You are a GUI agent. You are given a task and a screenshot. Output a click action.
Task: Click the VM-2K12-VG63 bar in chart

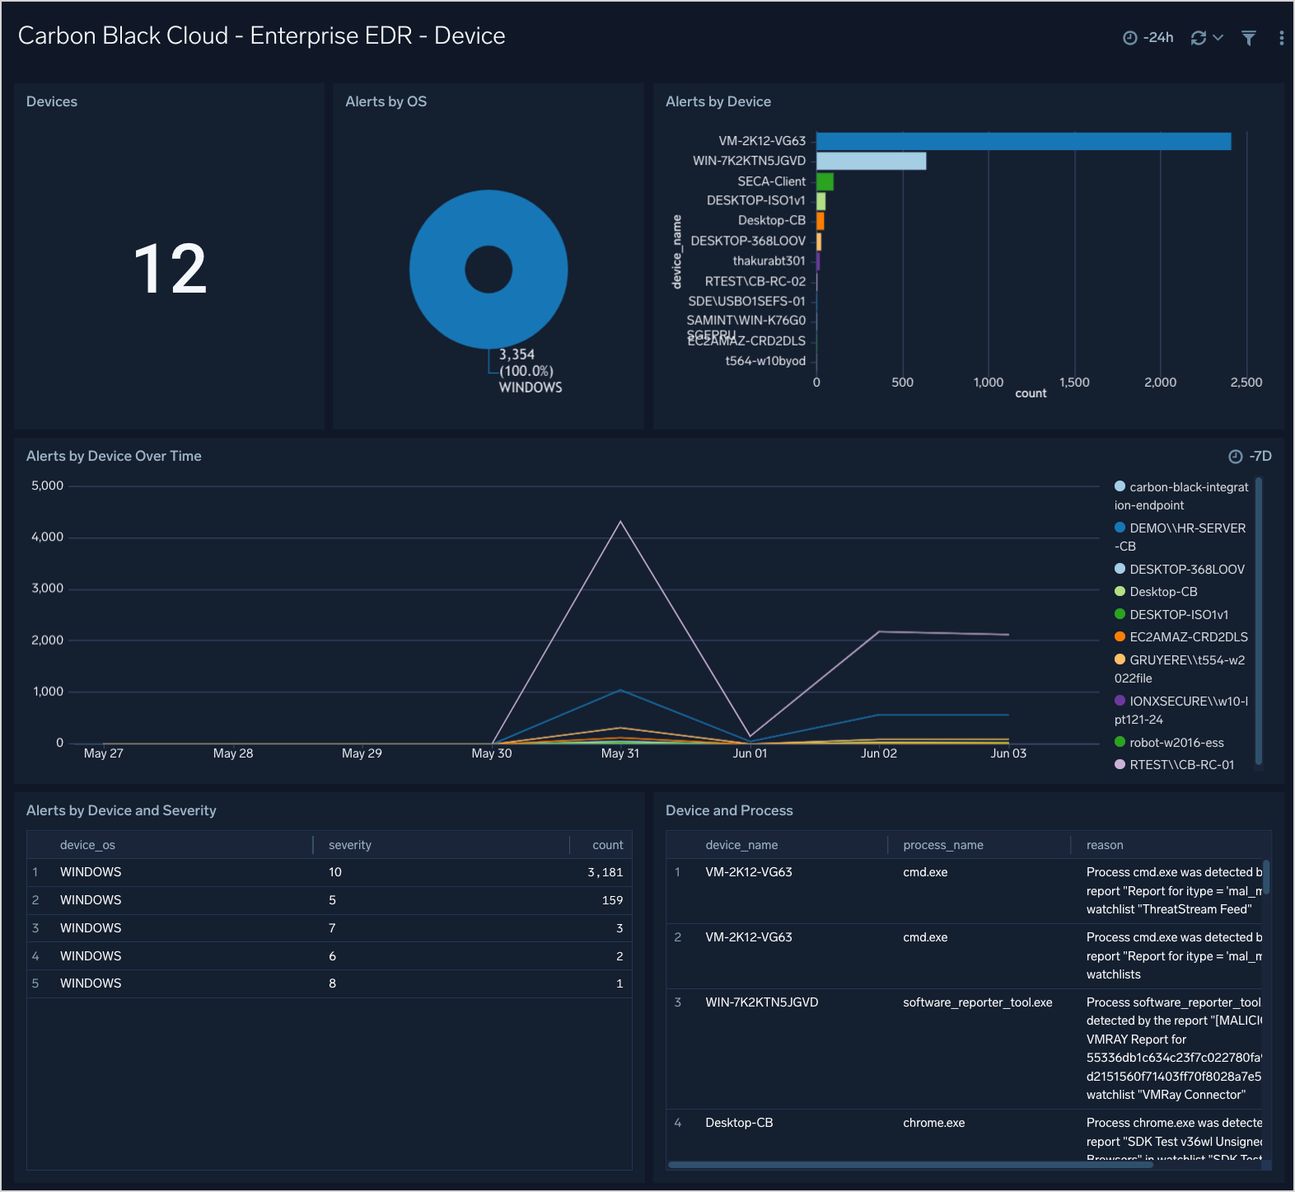tap(1022, 142)
